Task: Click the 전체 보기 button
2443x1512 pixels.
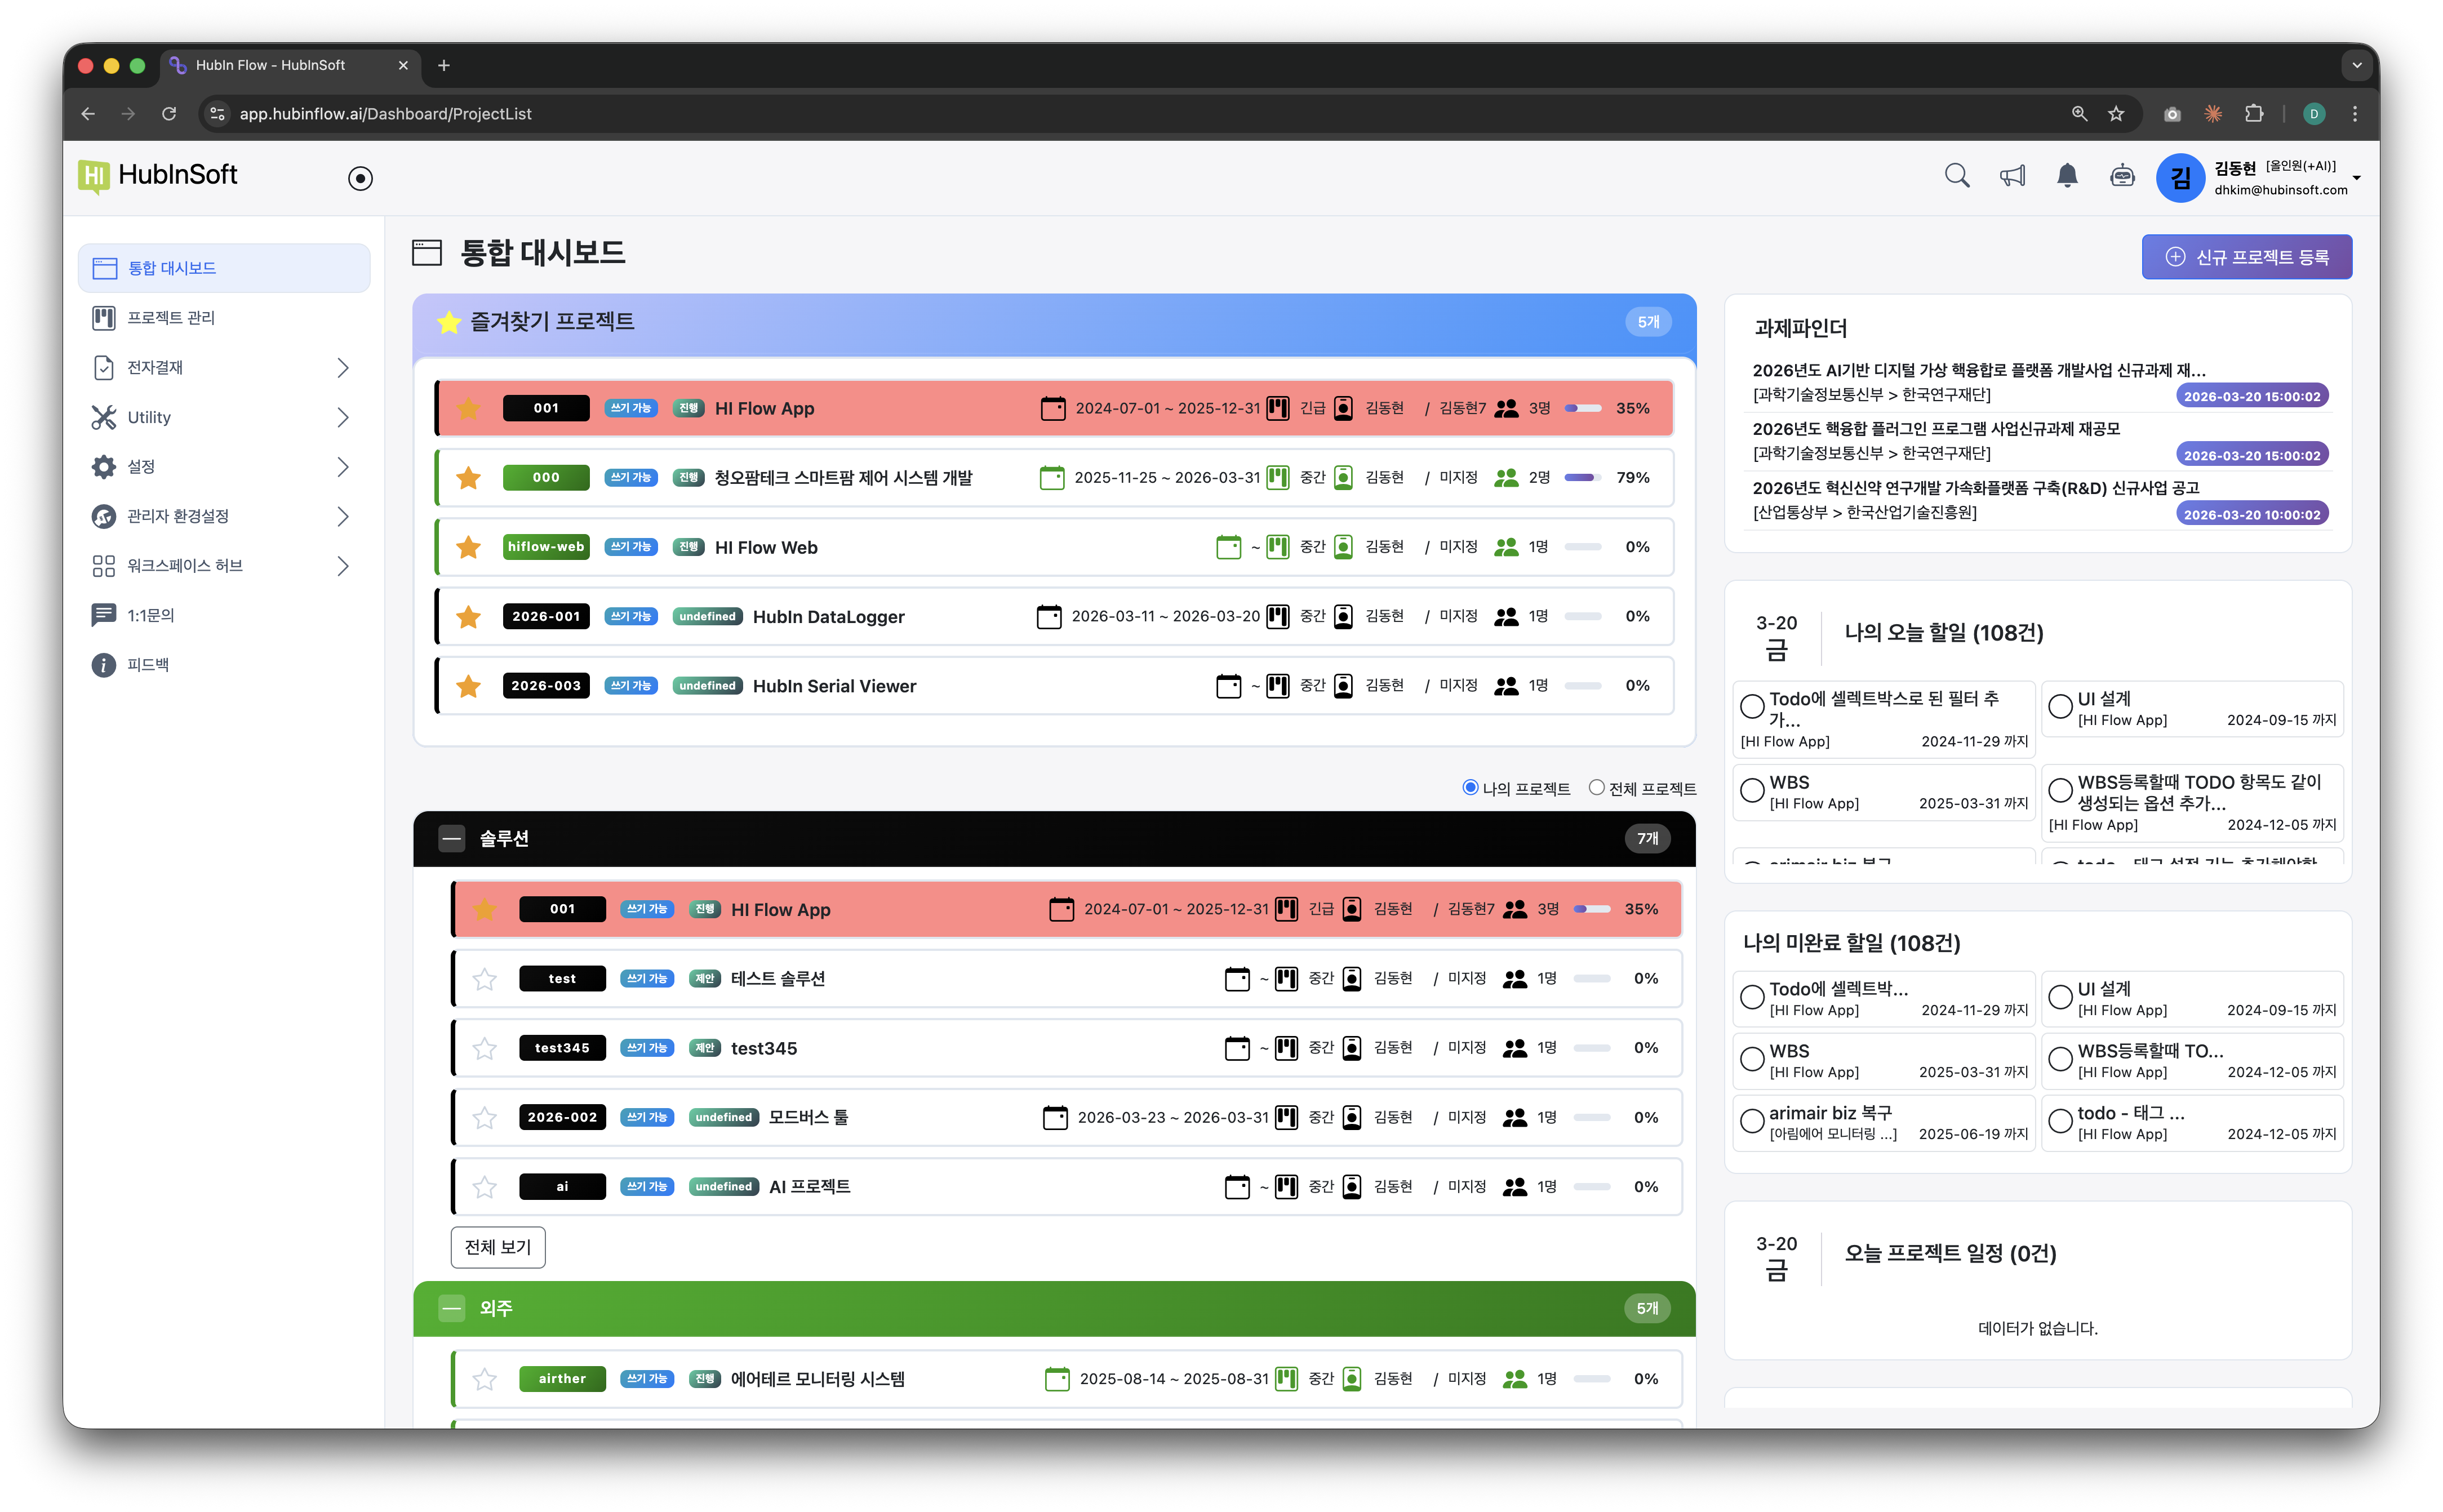Action: [x=498, y=1247]
